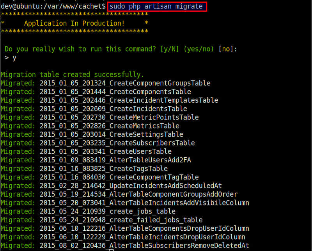Click the create_failed_jobs_table migration entry
Image resolution: width=312 pixels, height=251 pixels.
pyautogui.click(x=121, y=220)
